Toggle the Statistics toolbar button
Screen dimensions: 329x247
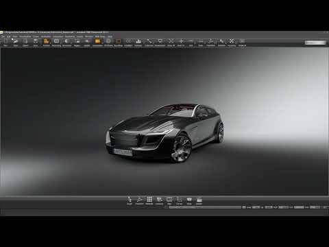click(138, 43)
